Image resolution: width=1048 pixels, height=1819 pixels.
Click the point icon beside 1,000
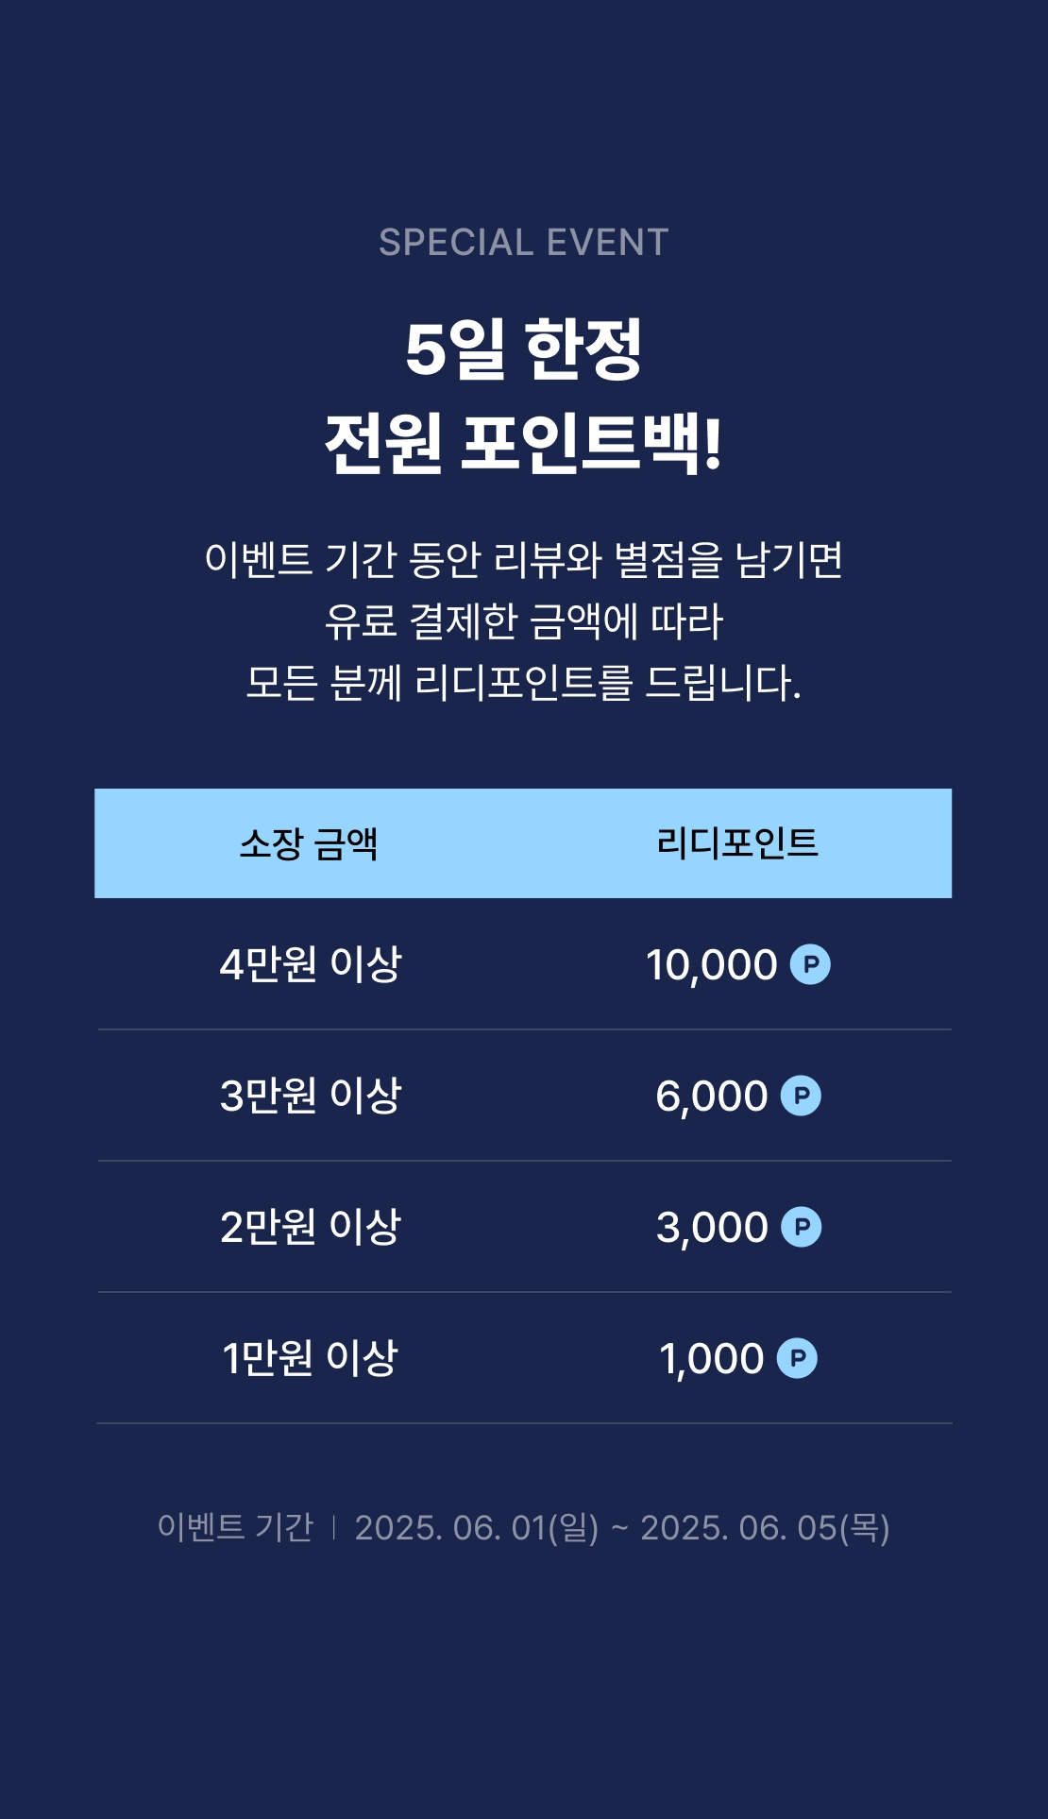(797, 1358)
